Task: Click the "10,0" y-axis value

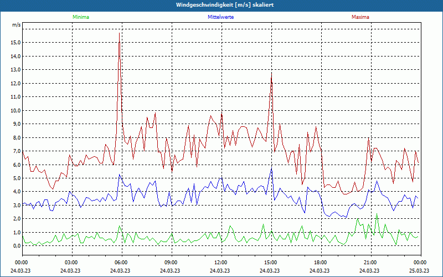Action: pos(16,110)
